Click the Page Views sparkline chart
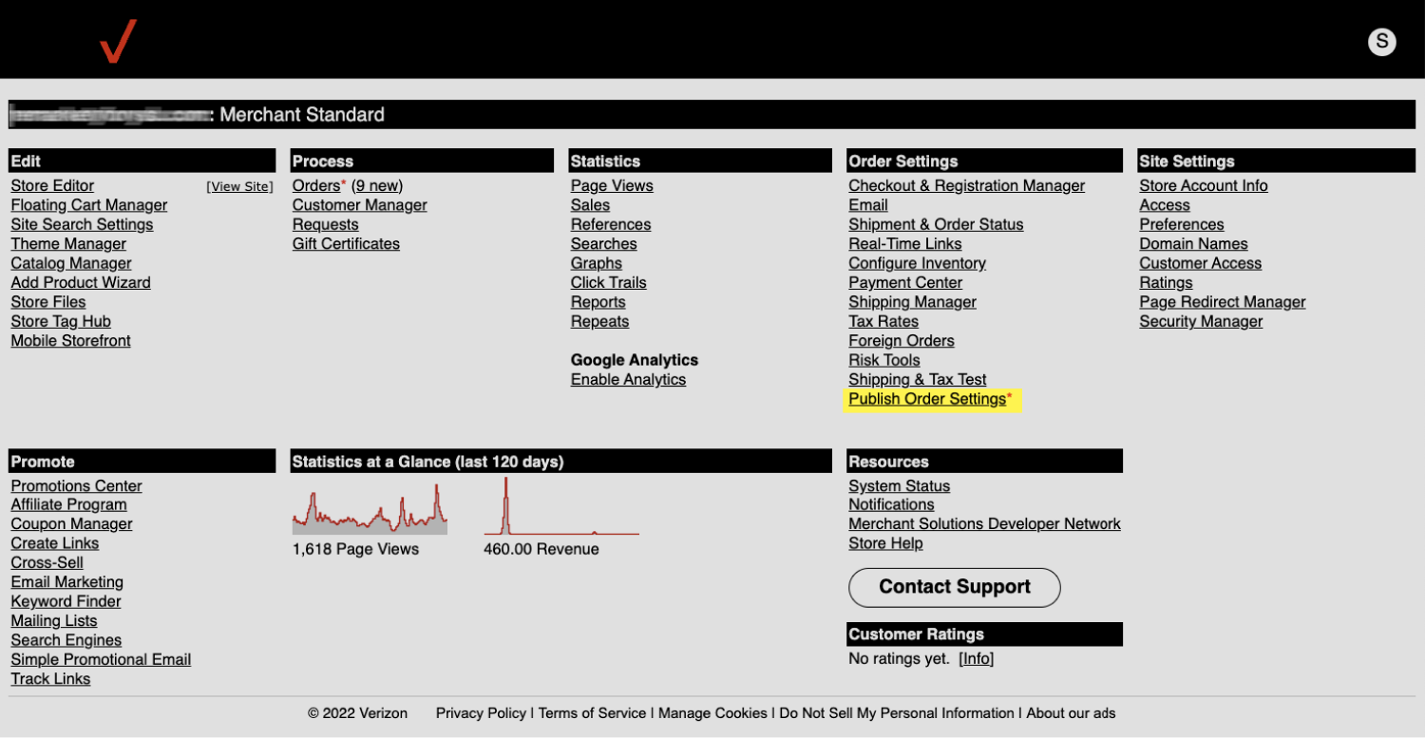Image resolution: width=1425 pixels, height=738 pixels. click(x=370, y=509)
